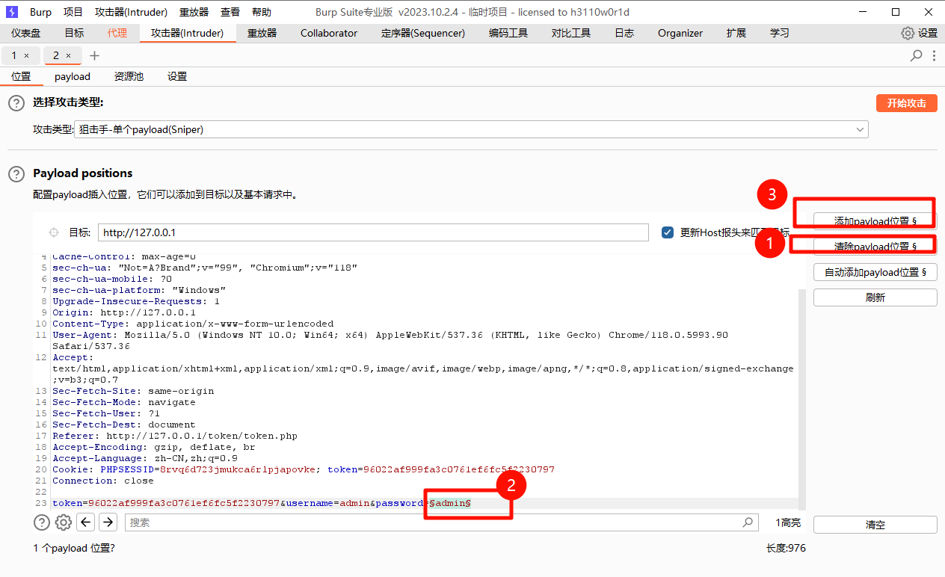
Task: Open help icon beside 选择攻击类型
Action: (16, 103)
